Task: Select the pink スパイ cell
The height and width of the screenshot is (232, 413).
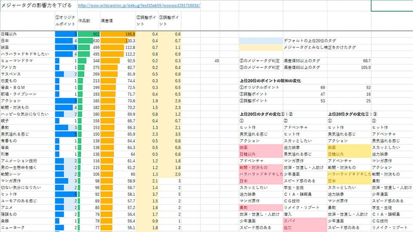Action: tap(305, 220)
